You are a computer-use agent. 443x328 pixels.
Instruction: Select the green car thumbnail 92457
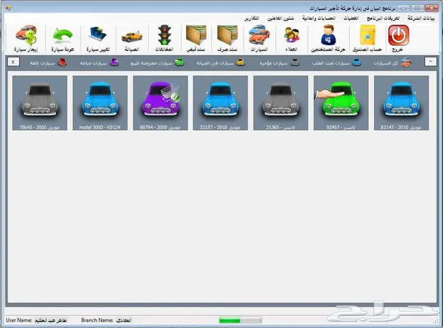click(x=341, y=104)
